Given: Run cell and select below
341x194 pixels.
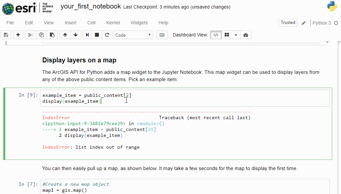Looking at the screenshot, I should (87, 35).
